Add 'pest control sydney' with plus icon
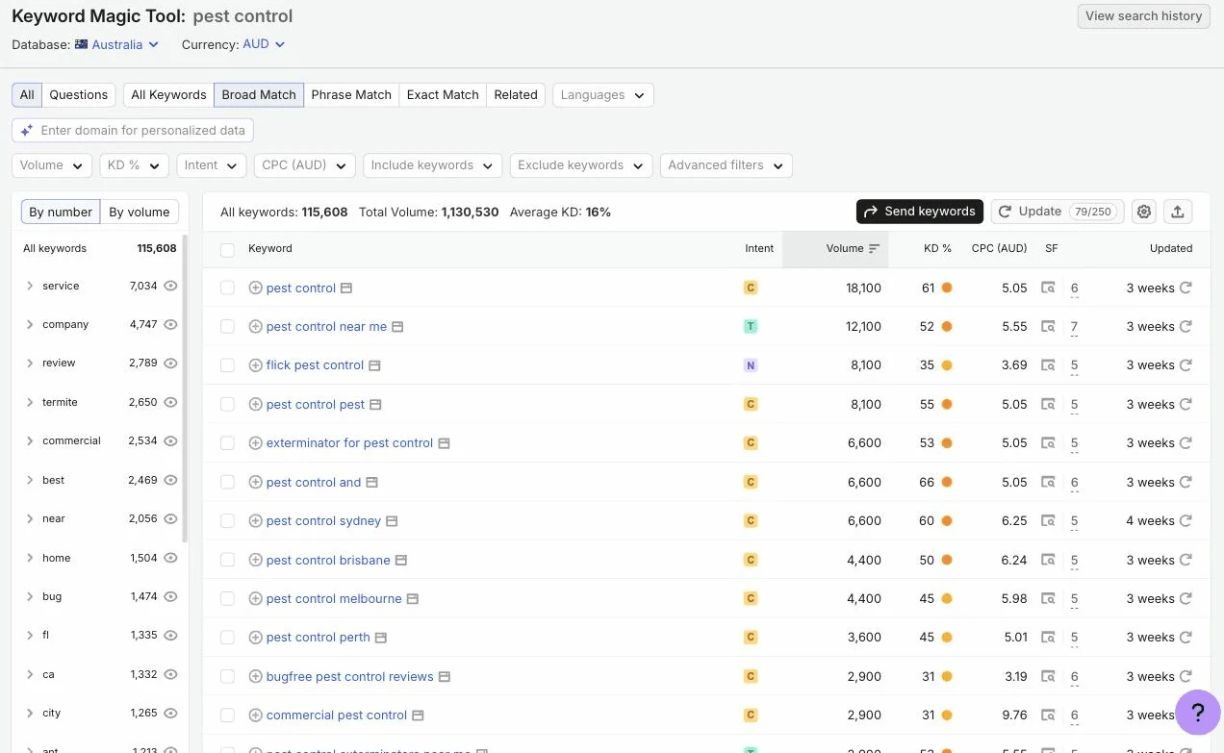 pyautogui.click(x=255, y=521)
